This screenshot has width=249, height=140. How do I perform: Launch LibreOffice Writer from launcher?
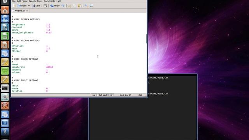[x=5, y=27]
